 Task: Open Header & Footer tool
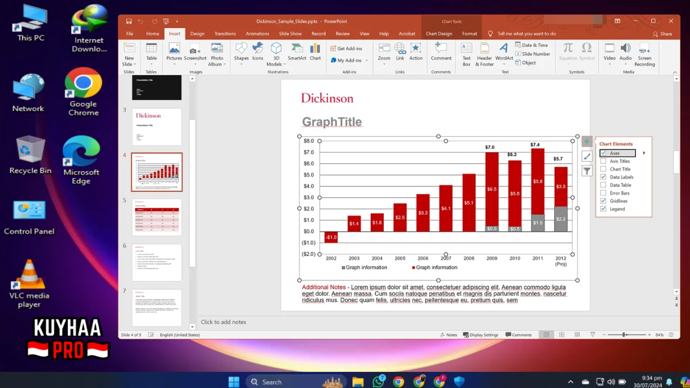tap(485, 54)
